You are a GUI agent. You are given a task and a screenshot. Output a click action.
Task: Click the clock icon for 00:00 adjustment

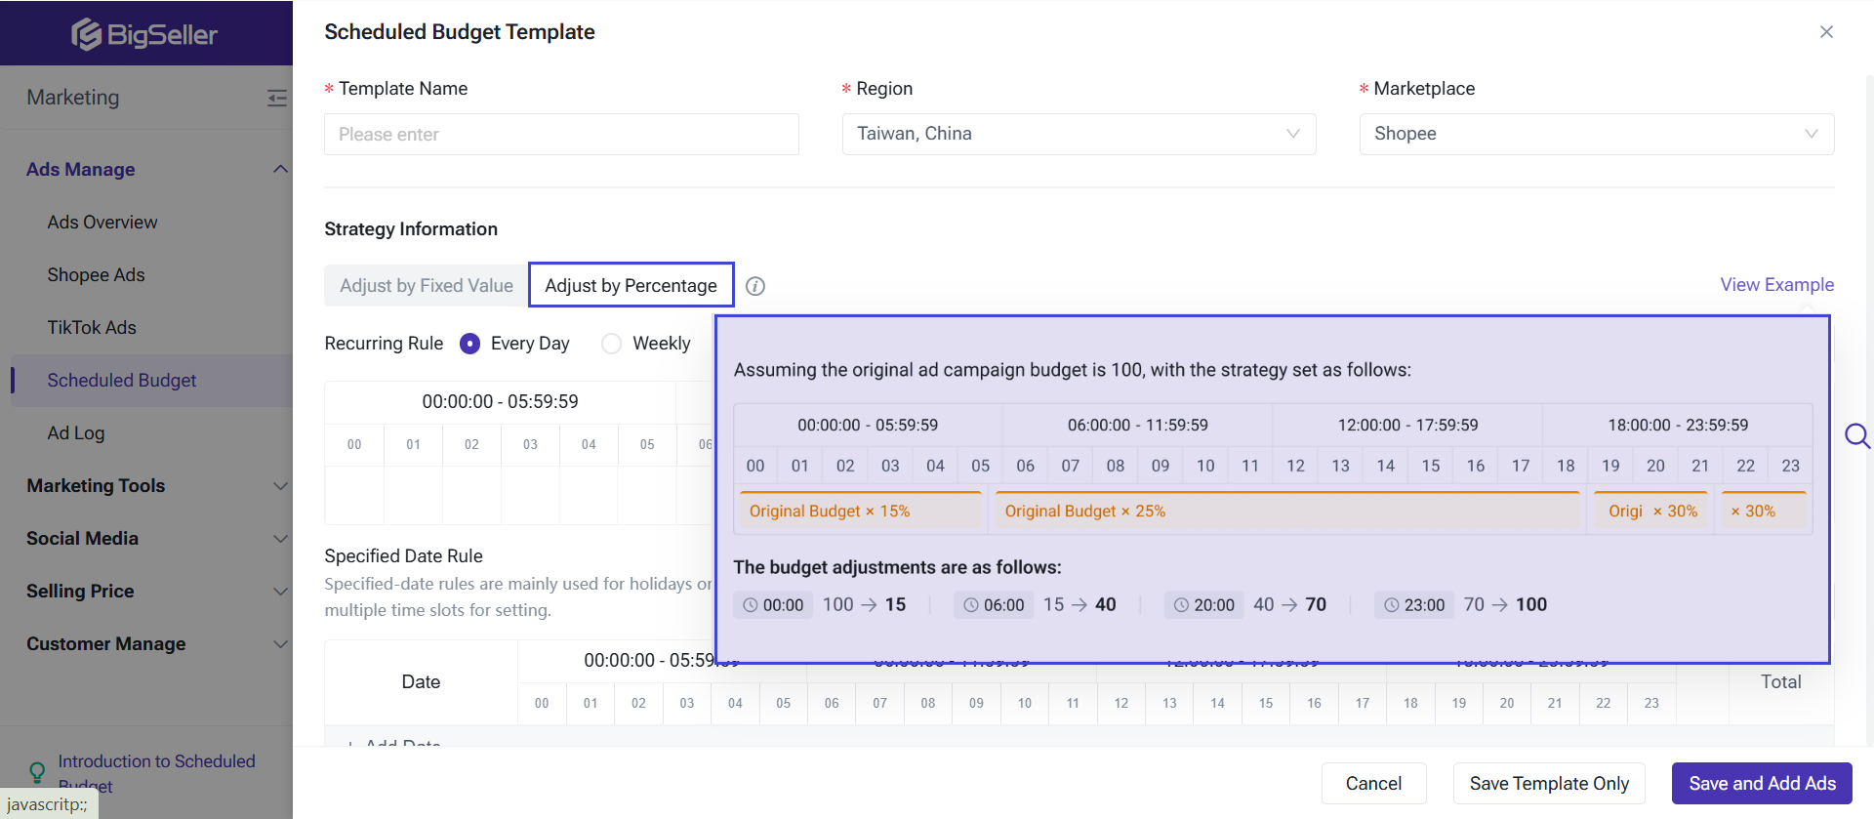coord(751,605)
